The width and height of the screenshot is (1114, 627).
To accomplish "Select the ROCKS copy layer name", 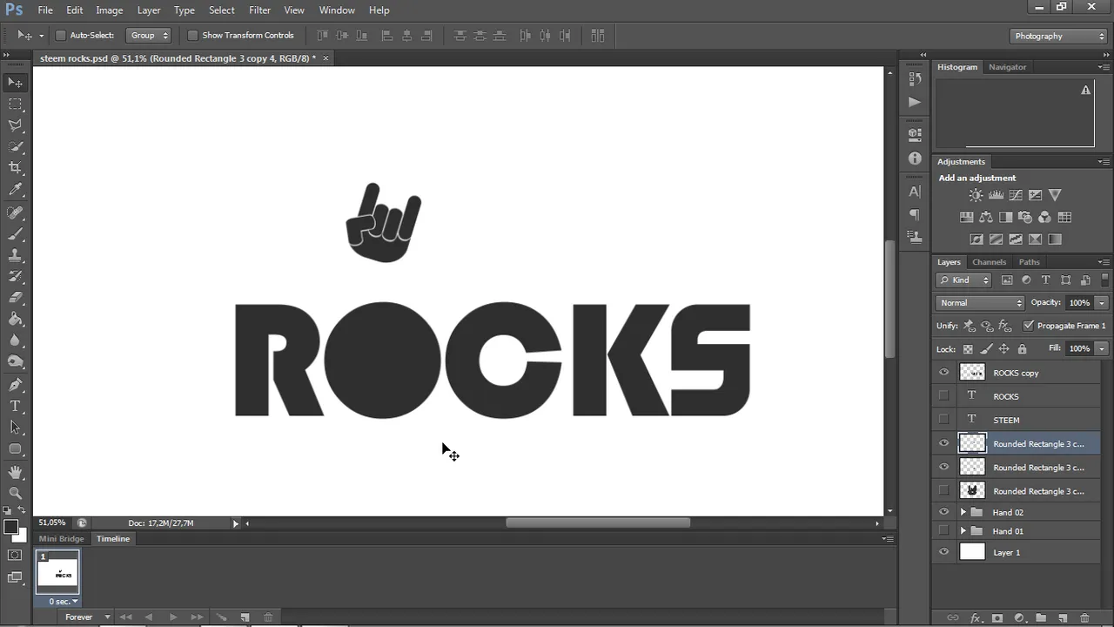I will [x=1016, y=373].
